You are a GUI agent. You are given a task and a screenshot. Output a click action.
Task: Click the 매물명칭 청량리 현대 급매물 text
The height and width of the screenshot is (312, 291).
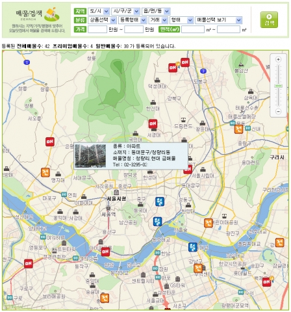[144, 159]
